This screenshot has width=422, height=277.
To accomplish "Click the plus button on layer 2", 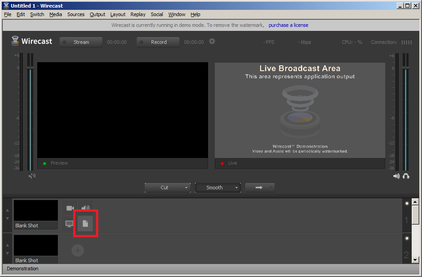I will pos(78,251).
